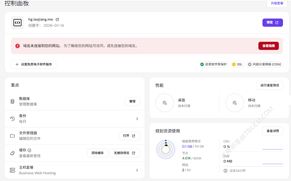This screenshot has width=291, height=181.
Task: Click the 控制面板 page heading
Action: pos(16,3)
